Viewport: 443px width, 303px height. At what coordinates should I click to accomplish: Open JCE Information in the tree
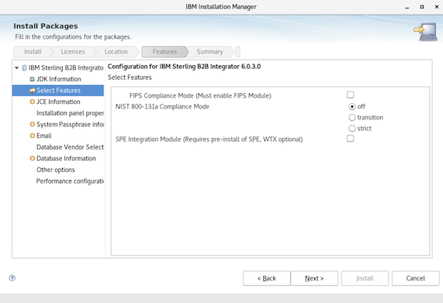[58, 102]
